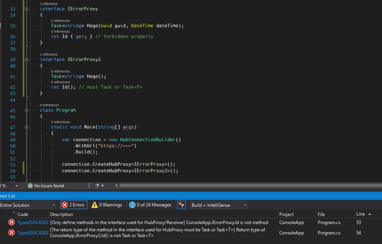Screen dimensions: 382x244
Task: Collapse the IErrorProxy interface outlining region
Action: (26, 9)
